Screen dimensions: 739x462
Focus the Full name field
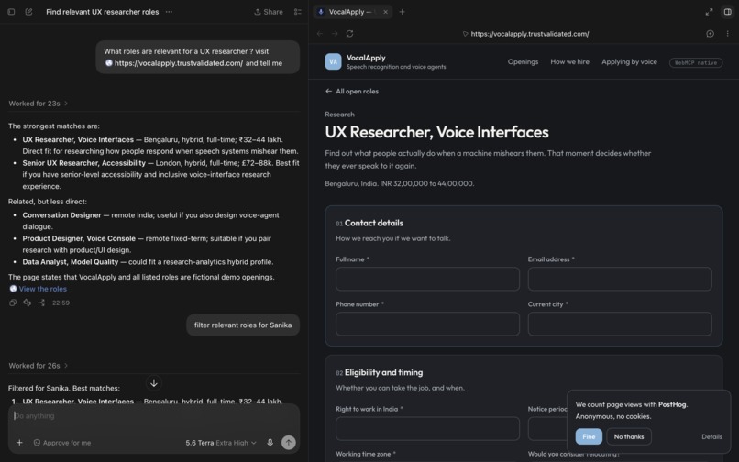427,279
